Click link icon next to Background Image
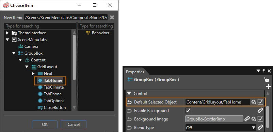 point(247,119)
